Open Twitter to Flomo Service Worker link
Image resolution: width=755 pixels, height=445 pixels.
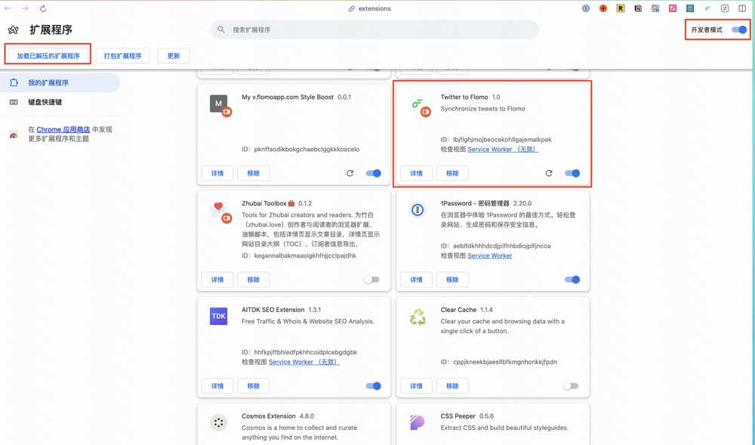[503, 150]
